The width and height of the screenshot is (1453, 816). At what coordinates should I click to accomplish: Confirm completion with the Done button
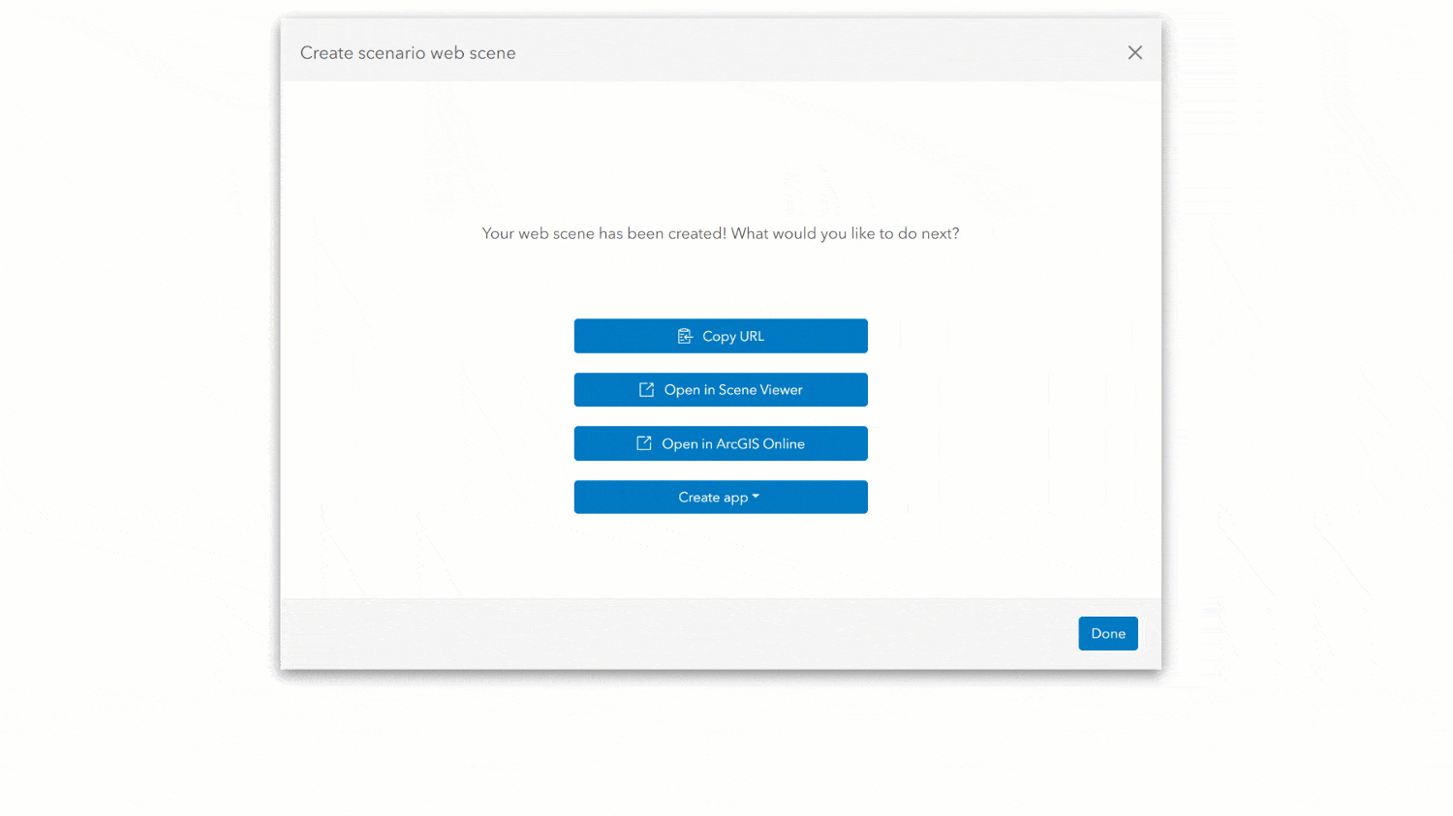click(1107, 633)
